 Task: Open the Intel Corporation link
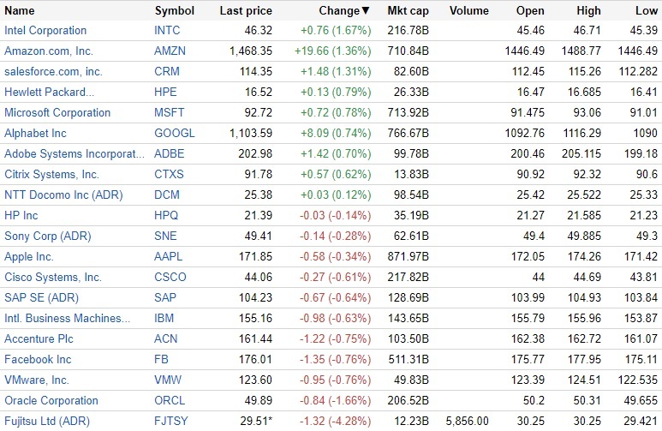(x=45, y=30)
